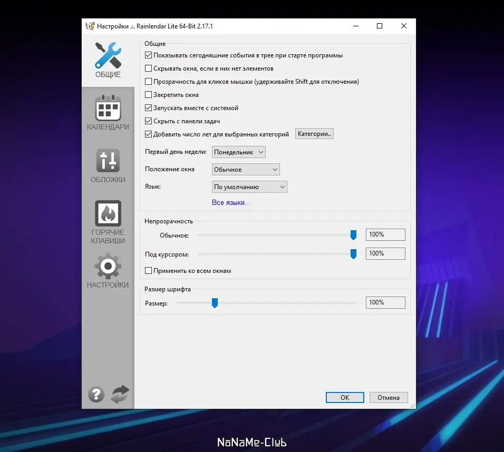Open the Настройки gear icon

point(108,266)
